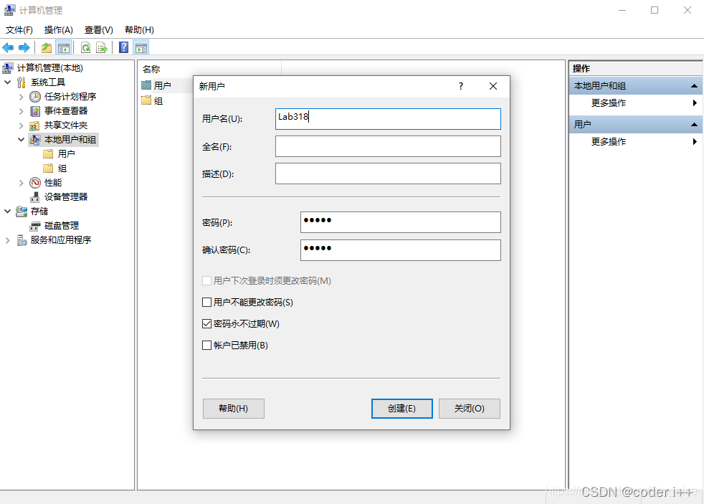Image resolution: width=704 pixels, height=504 pixels.
Task: Close the 新用户 dialog with X
Action: coord(493,86)
